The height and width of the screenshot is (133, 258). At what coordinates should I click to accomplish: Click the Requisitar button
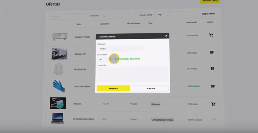click(x=114, y=88)
